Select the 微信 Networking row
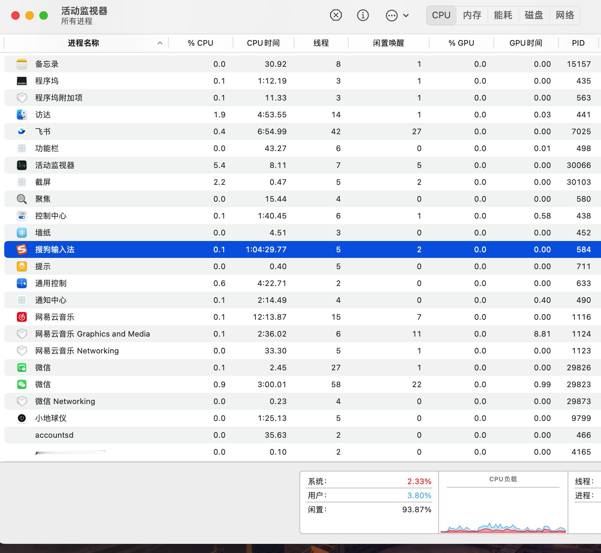601x553 pixels. coord(303,401)
